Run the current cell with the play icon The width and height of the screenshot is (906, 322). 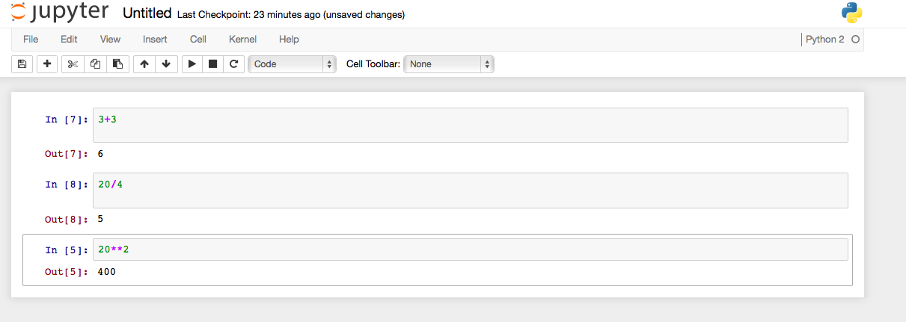point(192,64)
